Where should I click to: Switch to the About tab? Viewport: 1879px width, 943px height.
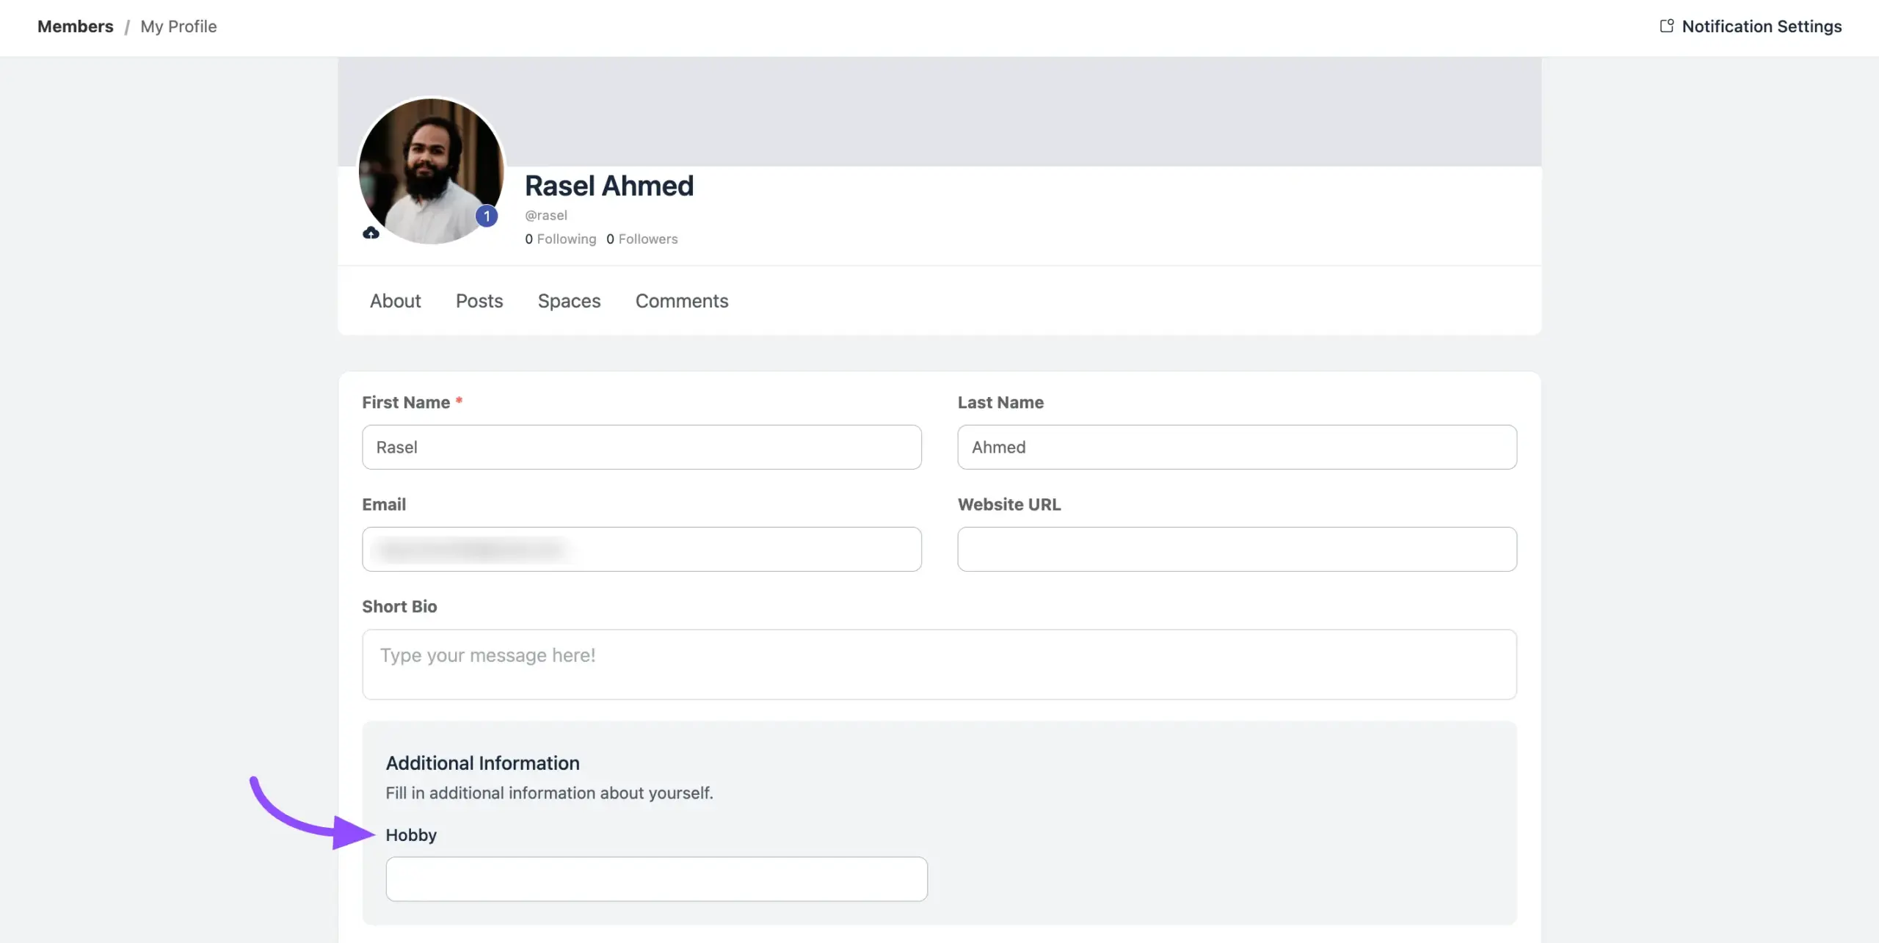point(395,301)
